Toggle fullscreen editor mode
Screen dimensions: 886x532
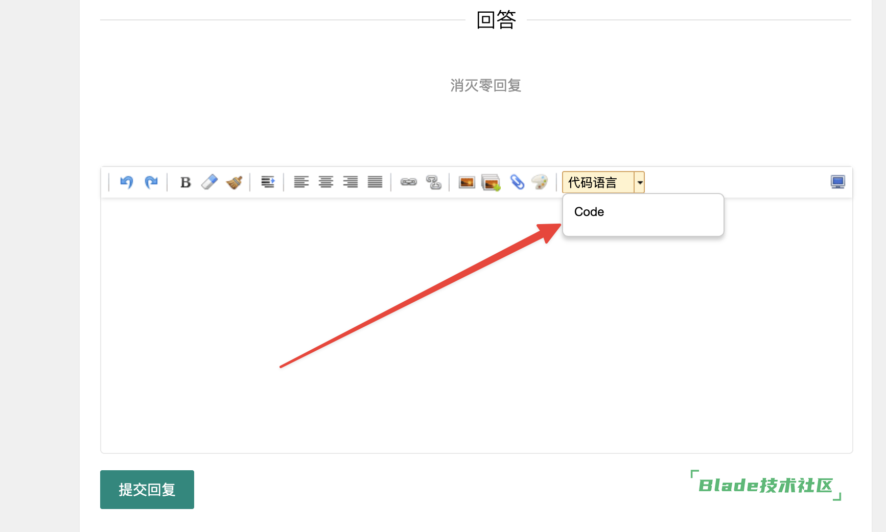(838, 182)
